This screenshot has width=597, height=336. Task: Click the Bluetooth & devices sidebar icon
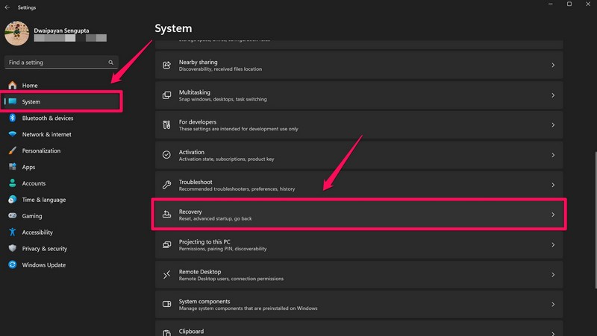[x=13, y=118]
